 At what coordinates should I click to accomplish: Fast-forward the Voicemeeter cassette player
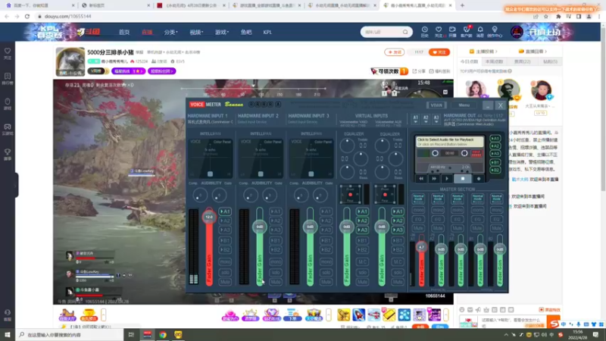click(x=434, y=179)
